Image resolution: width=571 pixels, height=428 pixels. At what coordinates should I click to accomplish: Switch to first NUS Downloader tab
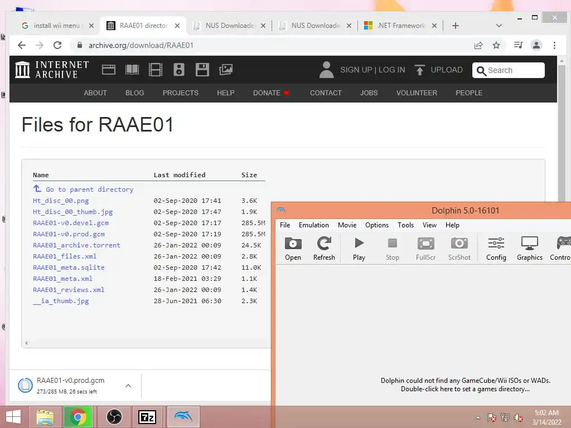click(229, 26)
